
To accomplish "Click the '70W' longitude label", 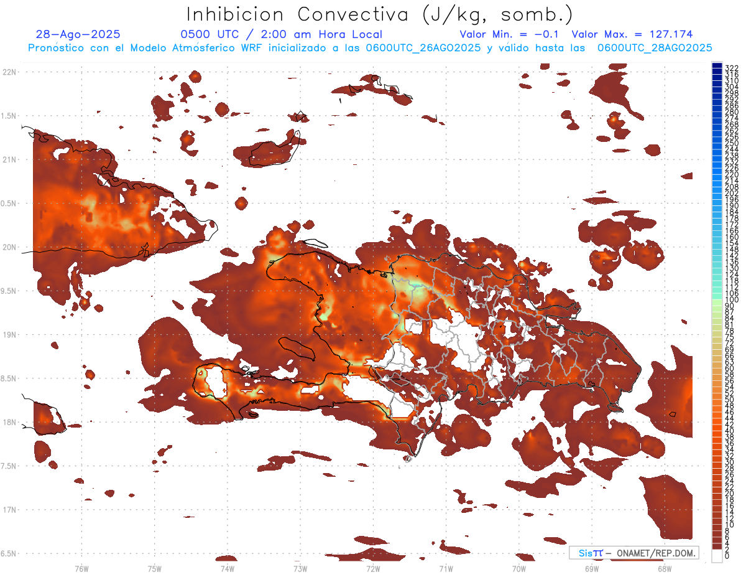I will tap(518, 568).
